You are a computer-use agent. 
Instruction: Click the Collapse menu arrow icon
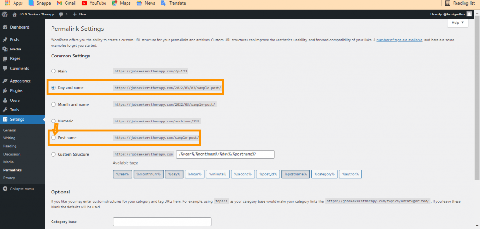5,189
